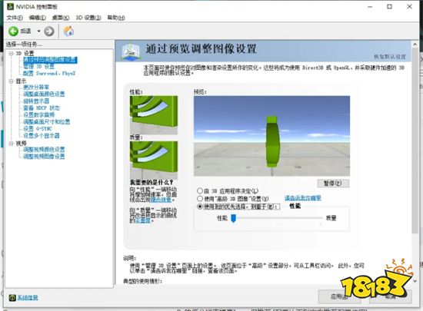Select the 使用我的优先选择 radio button
Image resolution: width=423 pixels, height=311 pixels.
point(200,207)
